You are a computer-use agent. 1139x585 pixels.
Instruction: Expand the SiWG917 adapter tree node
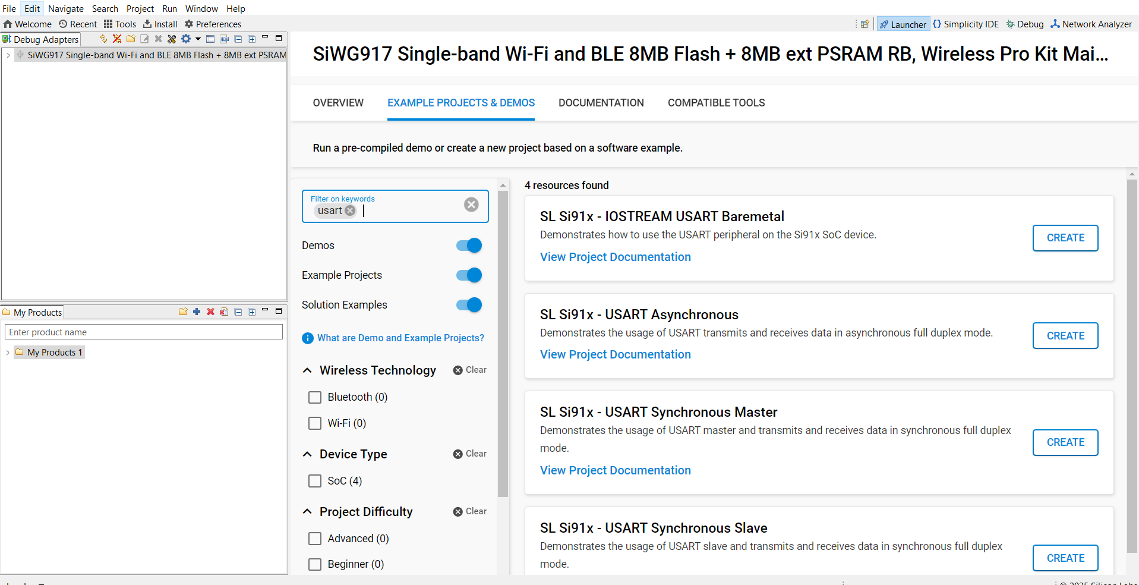pyautogui.click(x=8, y=55)
